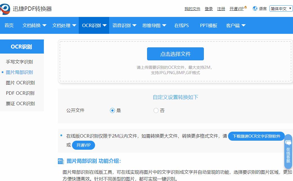The width and height of the screenshot is (293, 181).
Task: Select 是 for the 公开文件 option
Action: (113, 111)
